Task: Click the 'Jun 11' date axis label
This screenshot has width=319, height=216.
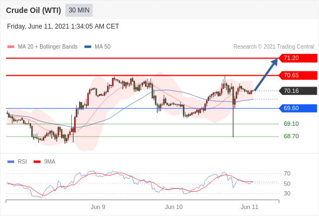Action: pos(249,207)
